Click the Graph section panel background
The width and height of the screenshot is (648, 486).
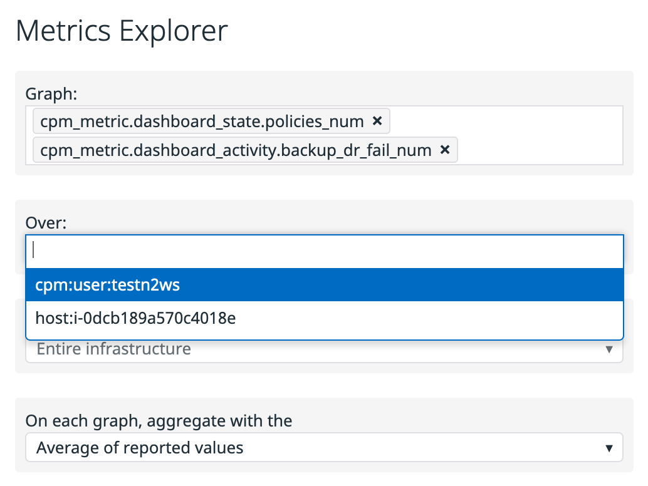click(376, 88)
